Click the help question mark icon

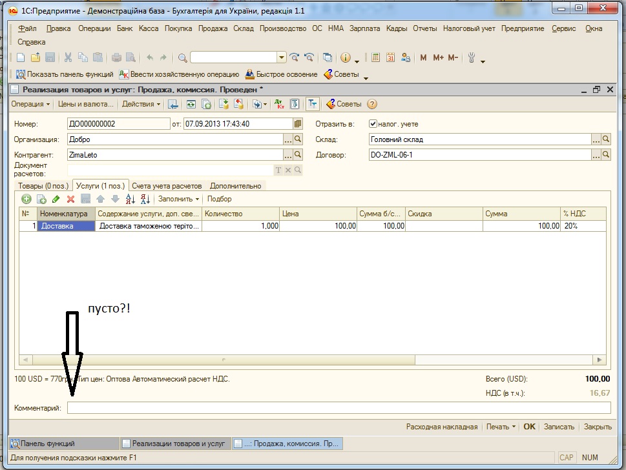(x=371, y=104)
